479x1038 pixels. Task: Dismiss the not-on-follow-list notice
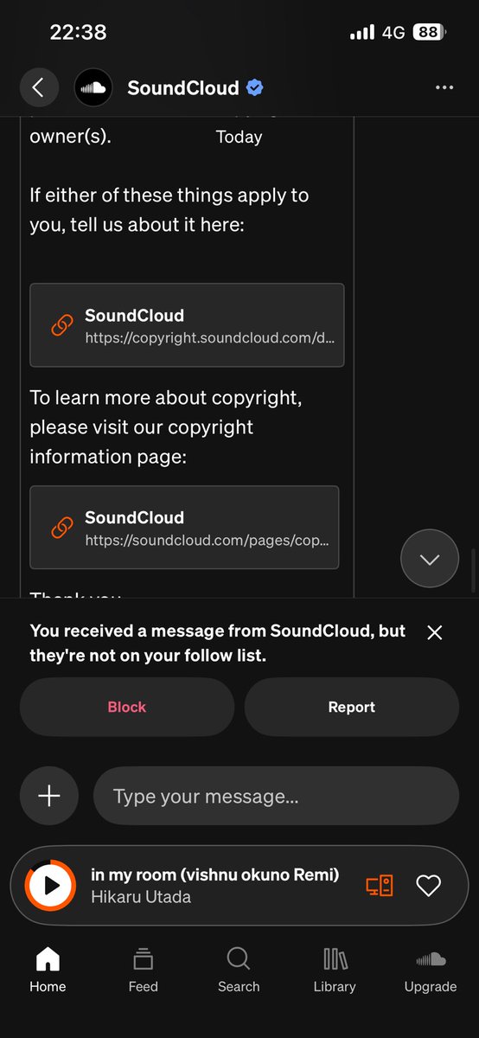[435, 633]
